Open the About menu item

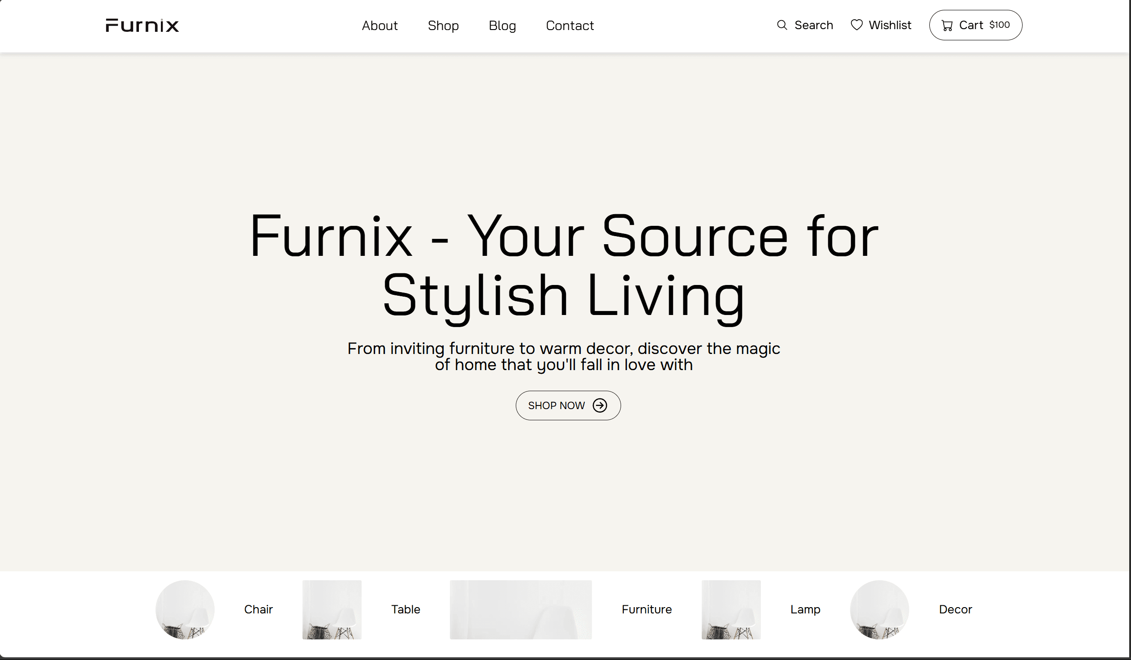click(380, 26)
